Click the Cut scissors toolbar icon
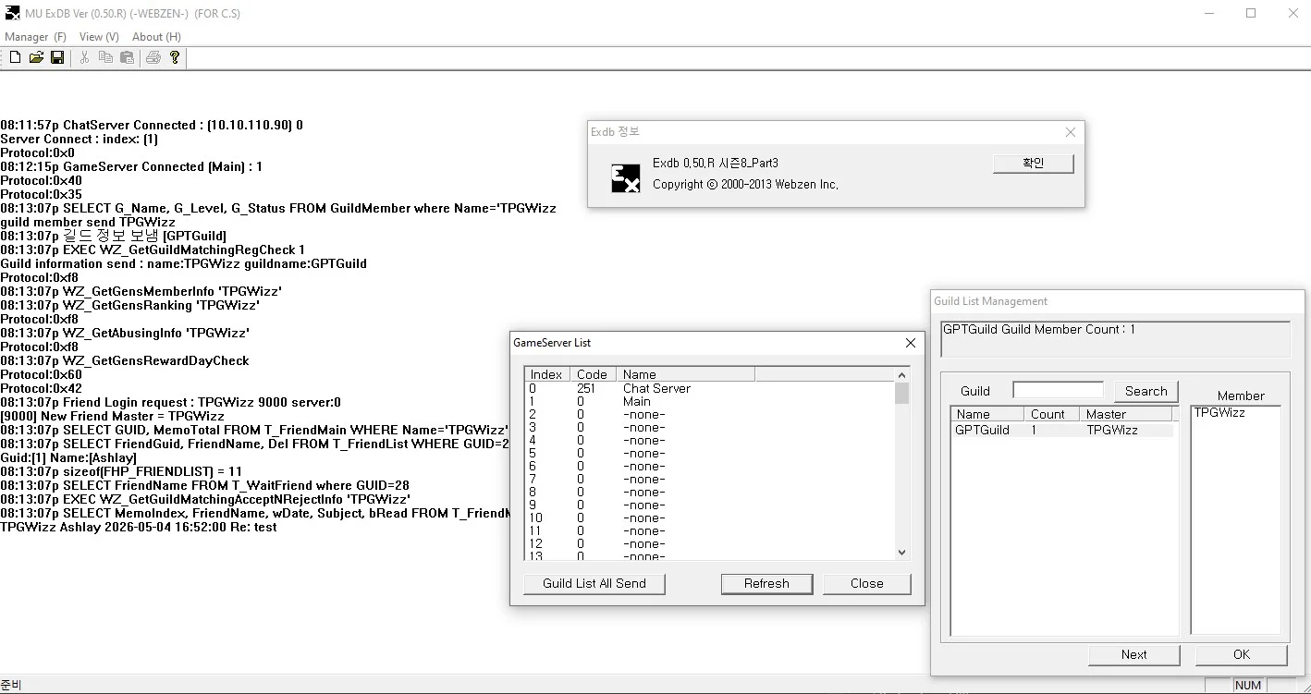1311x694 pixels. (84, 57)
